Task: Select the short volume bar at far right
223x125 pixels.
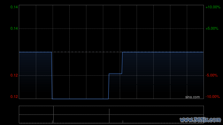Action: pyautogui.click(x=123, y=122)
